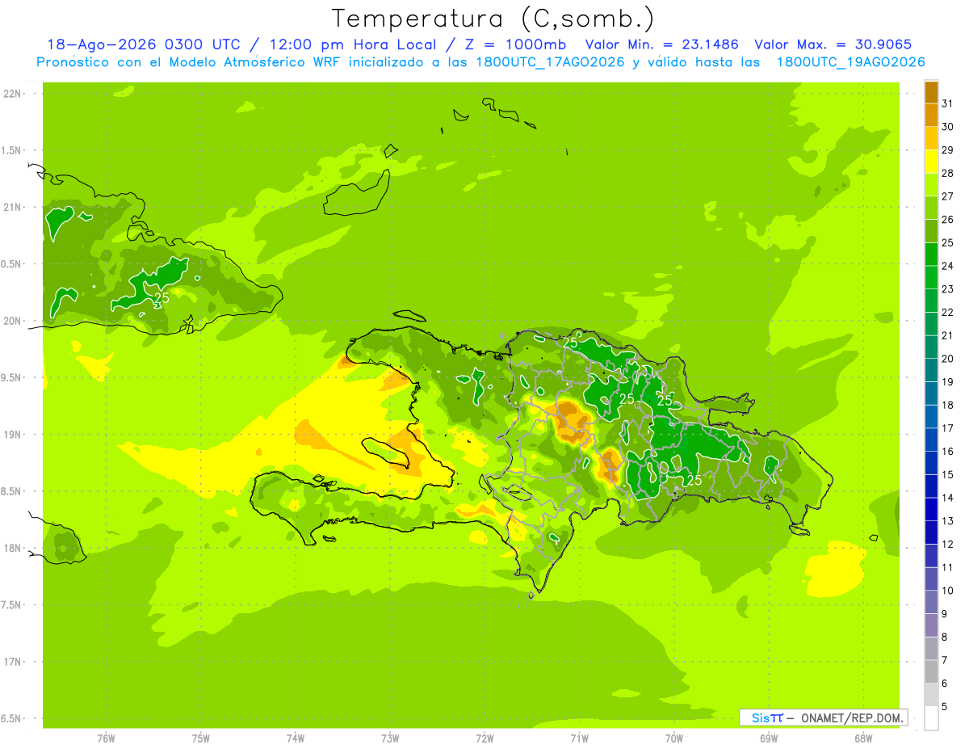Click the '10' label on the color scale
This screenshot has width=969, height=749.
tap(947, 591)
